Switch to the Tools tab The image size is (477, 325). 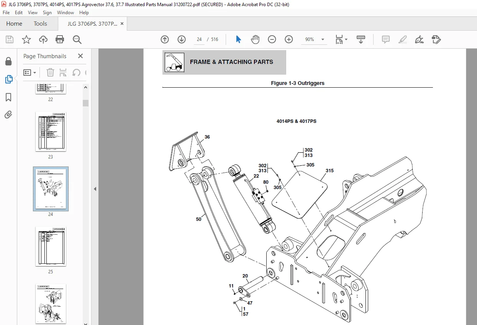pos(40,24)
